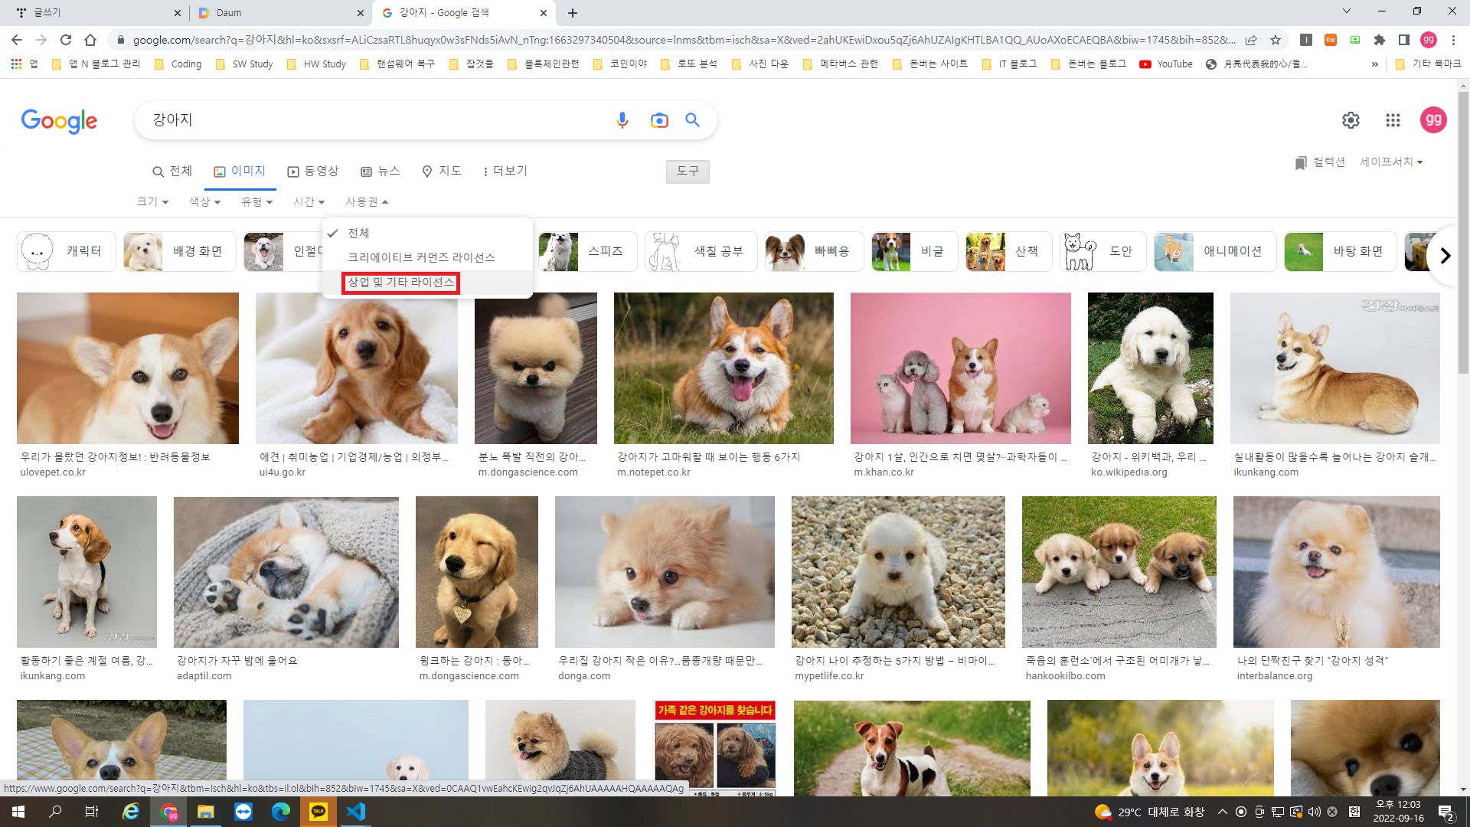Click the 도구 tools button
This screenshot has height=827, width=1470.
pos(687,171)
